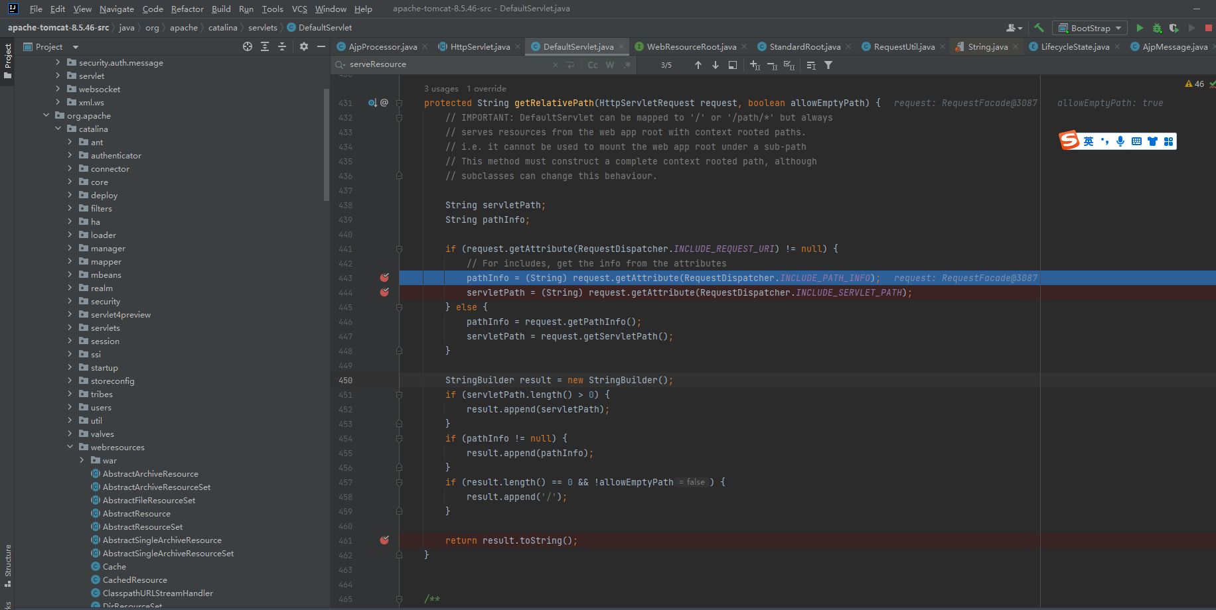The image size is (1216, 610).
Task: Toggle breakpoint on line 444
Action: (384, 292)
